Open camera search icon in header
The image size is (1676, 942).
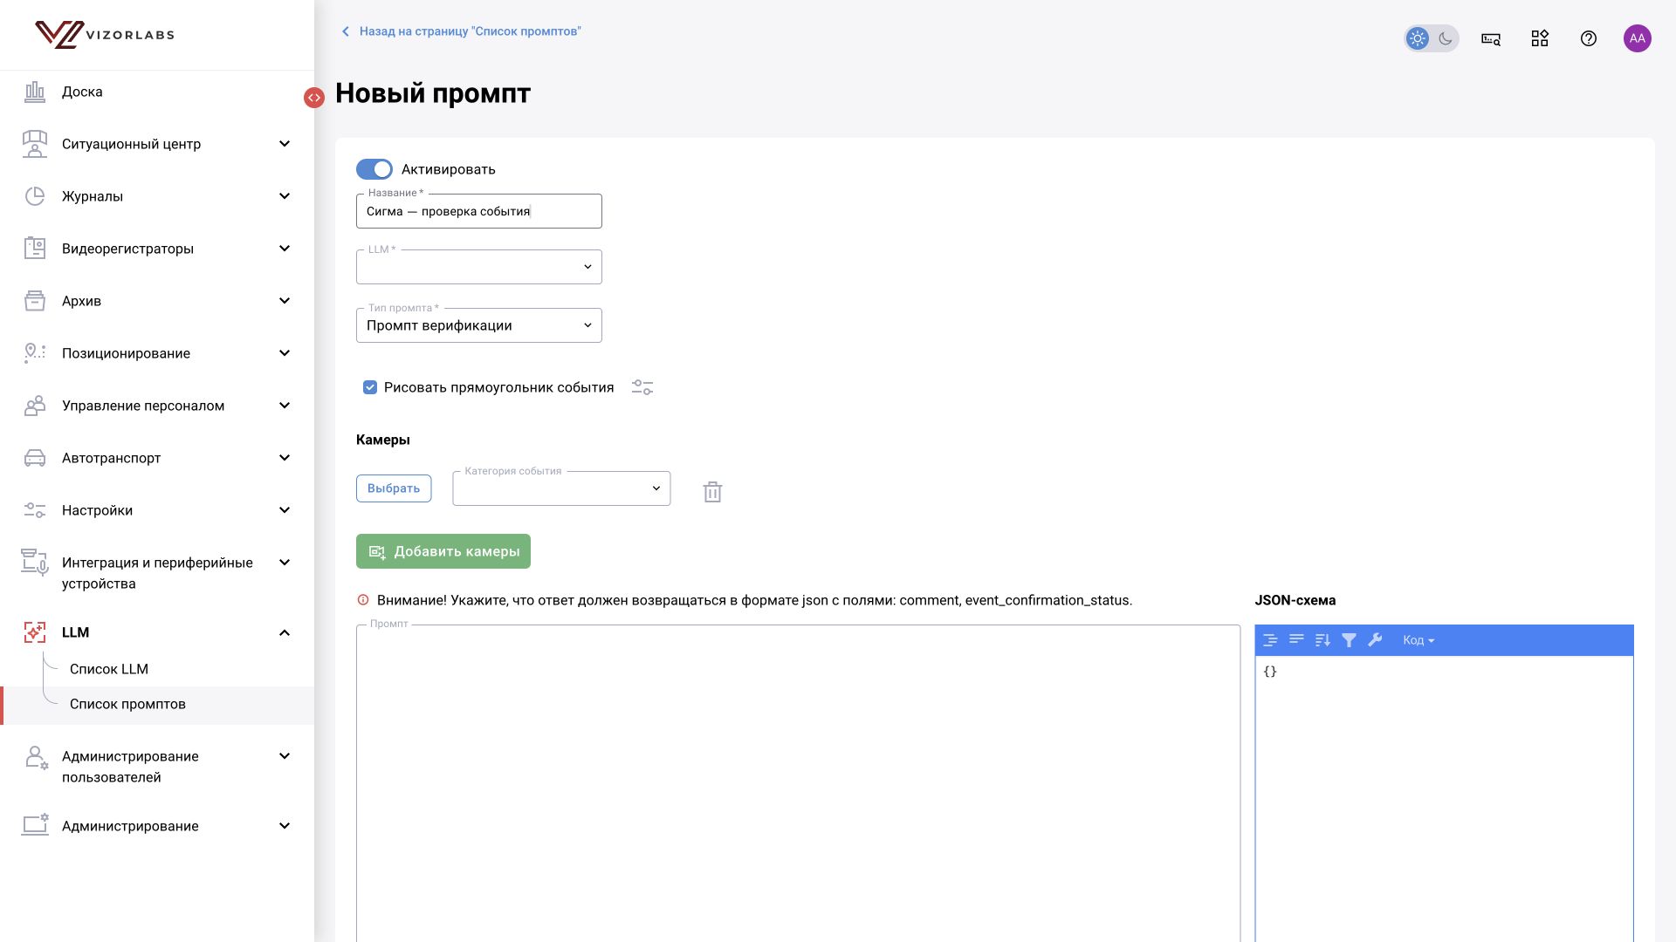1491,38
